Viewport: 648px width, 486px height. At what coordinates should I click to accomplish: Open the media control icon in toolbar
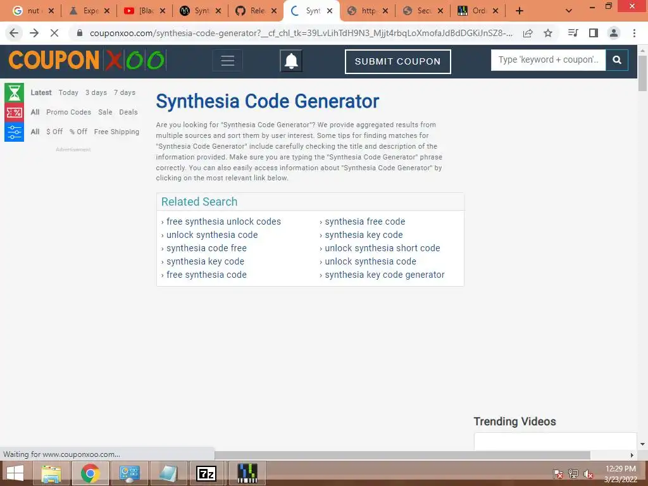[x=573, y=33]
